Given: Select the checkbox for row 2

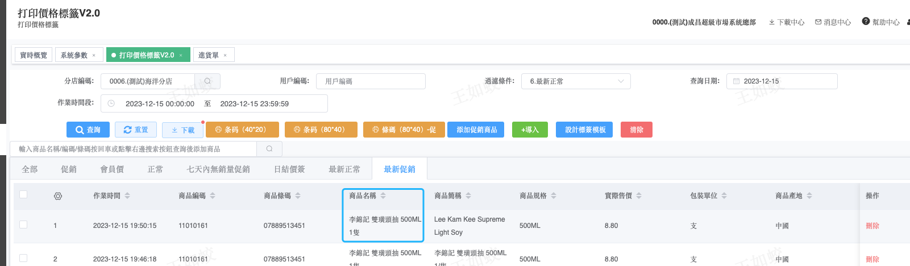Looking at the screenshot, I should click(x=23, y=258).
